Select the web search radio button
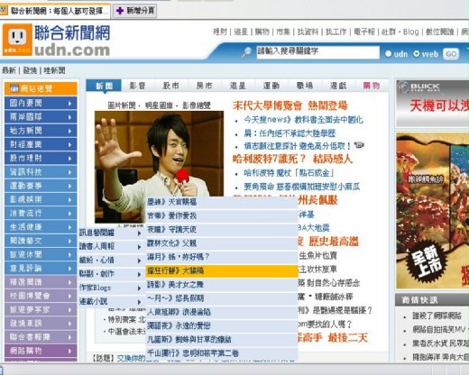This screenshot has height=375, width=469. click(417, 54)
